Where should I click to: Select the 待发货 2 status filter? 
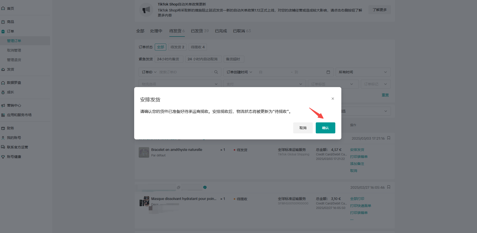[x=177, y=47]
